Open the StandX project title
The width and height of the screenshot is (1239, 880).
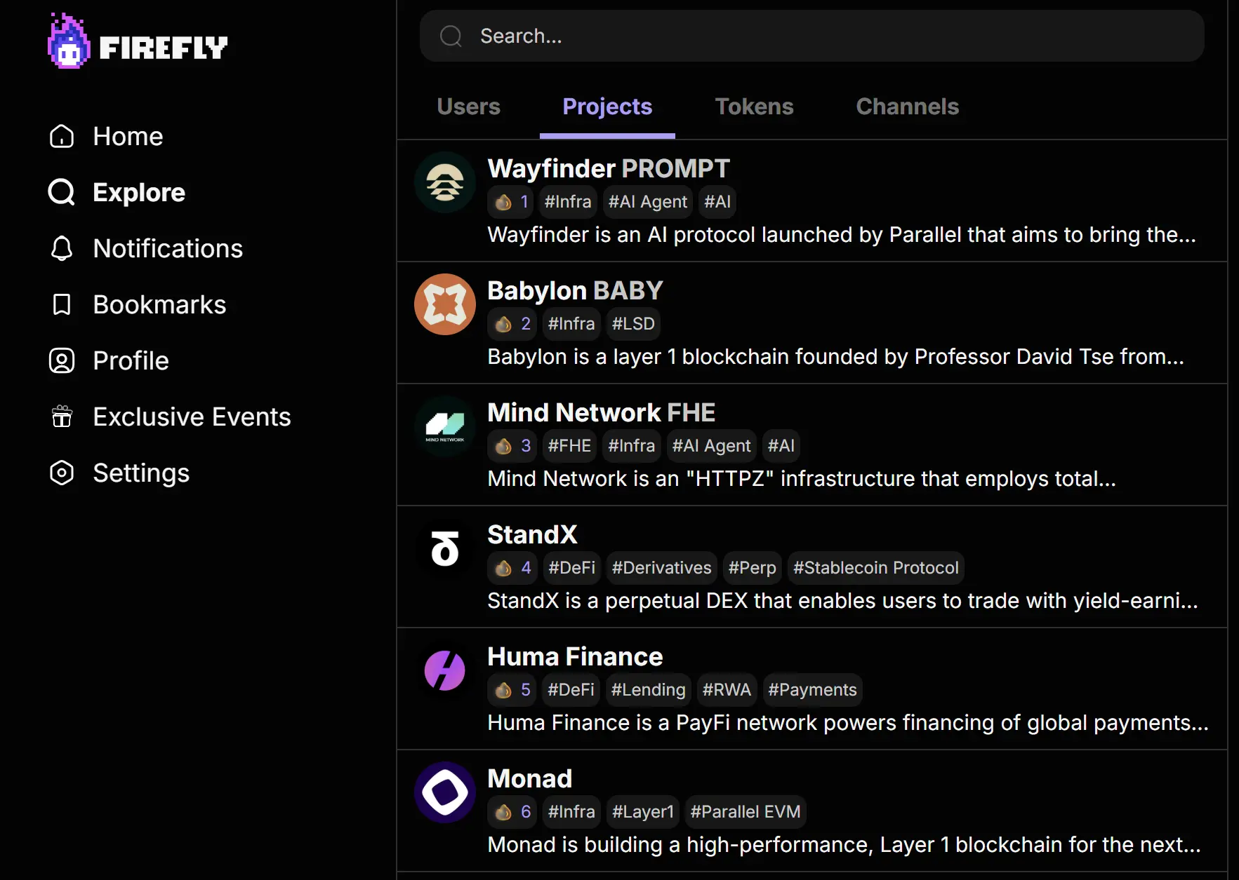coord(532,534)
